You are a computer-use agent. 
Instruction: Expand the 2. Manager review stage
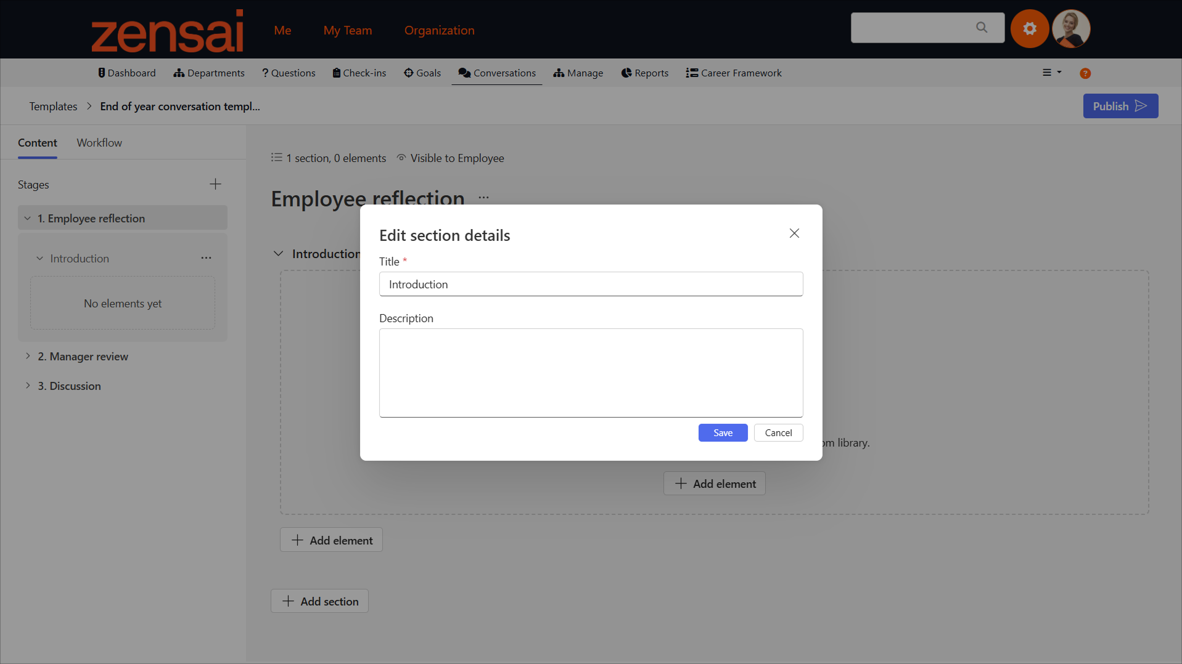(28, 356)
